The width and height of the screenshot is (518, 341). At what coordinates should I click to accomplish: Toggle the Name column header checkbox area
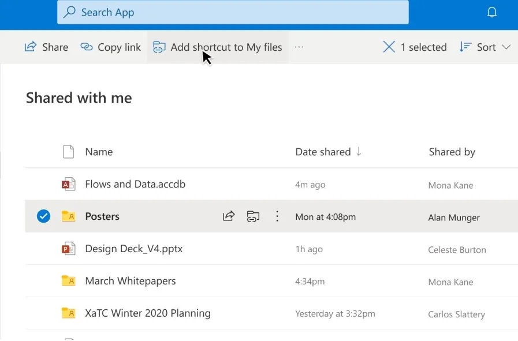point(68,151)
